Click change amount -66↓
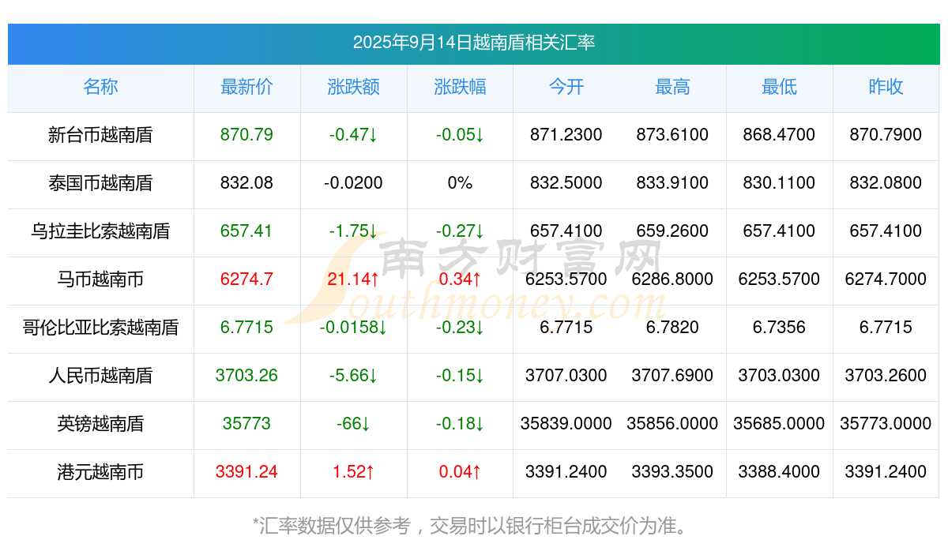This screenshot has width=948, height=551. pos(353,424)
